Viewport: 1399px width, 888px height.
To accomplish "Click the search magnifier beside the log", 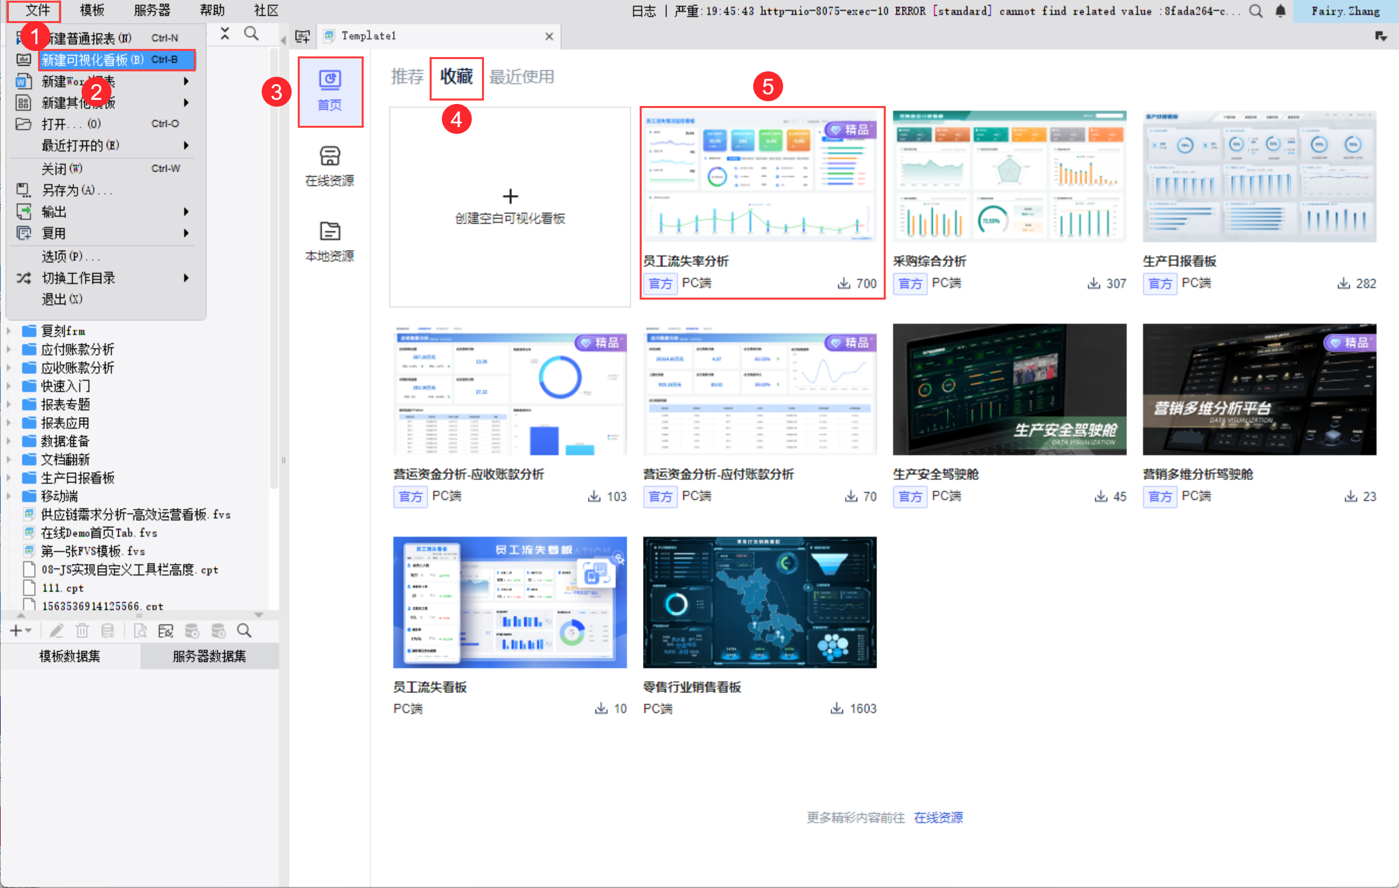I will [1256, 11].
